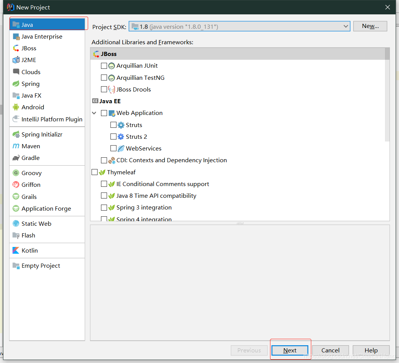The height and width of the screenshot is (363, 399).
Task: Choose the Kotlin logo icon
Action: (x=16, y=251)
